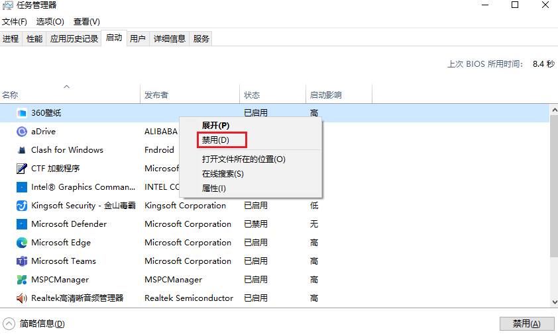
Task: Sort by the 名称 column header
Action: click(x=10, y=95)
